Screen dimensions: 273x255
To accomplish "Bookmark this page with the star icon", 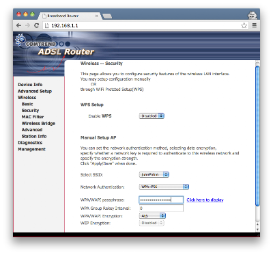I will point(244,25).
